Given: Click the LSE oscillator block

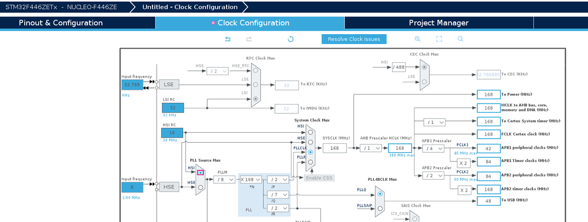Looking at the screenshot, I should pyautogui.click(x=169, y=85).
